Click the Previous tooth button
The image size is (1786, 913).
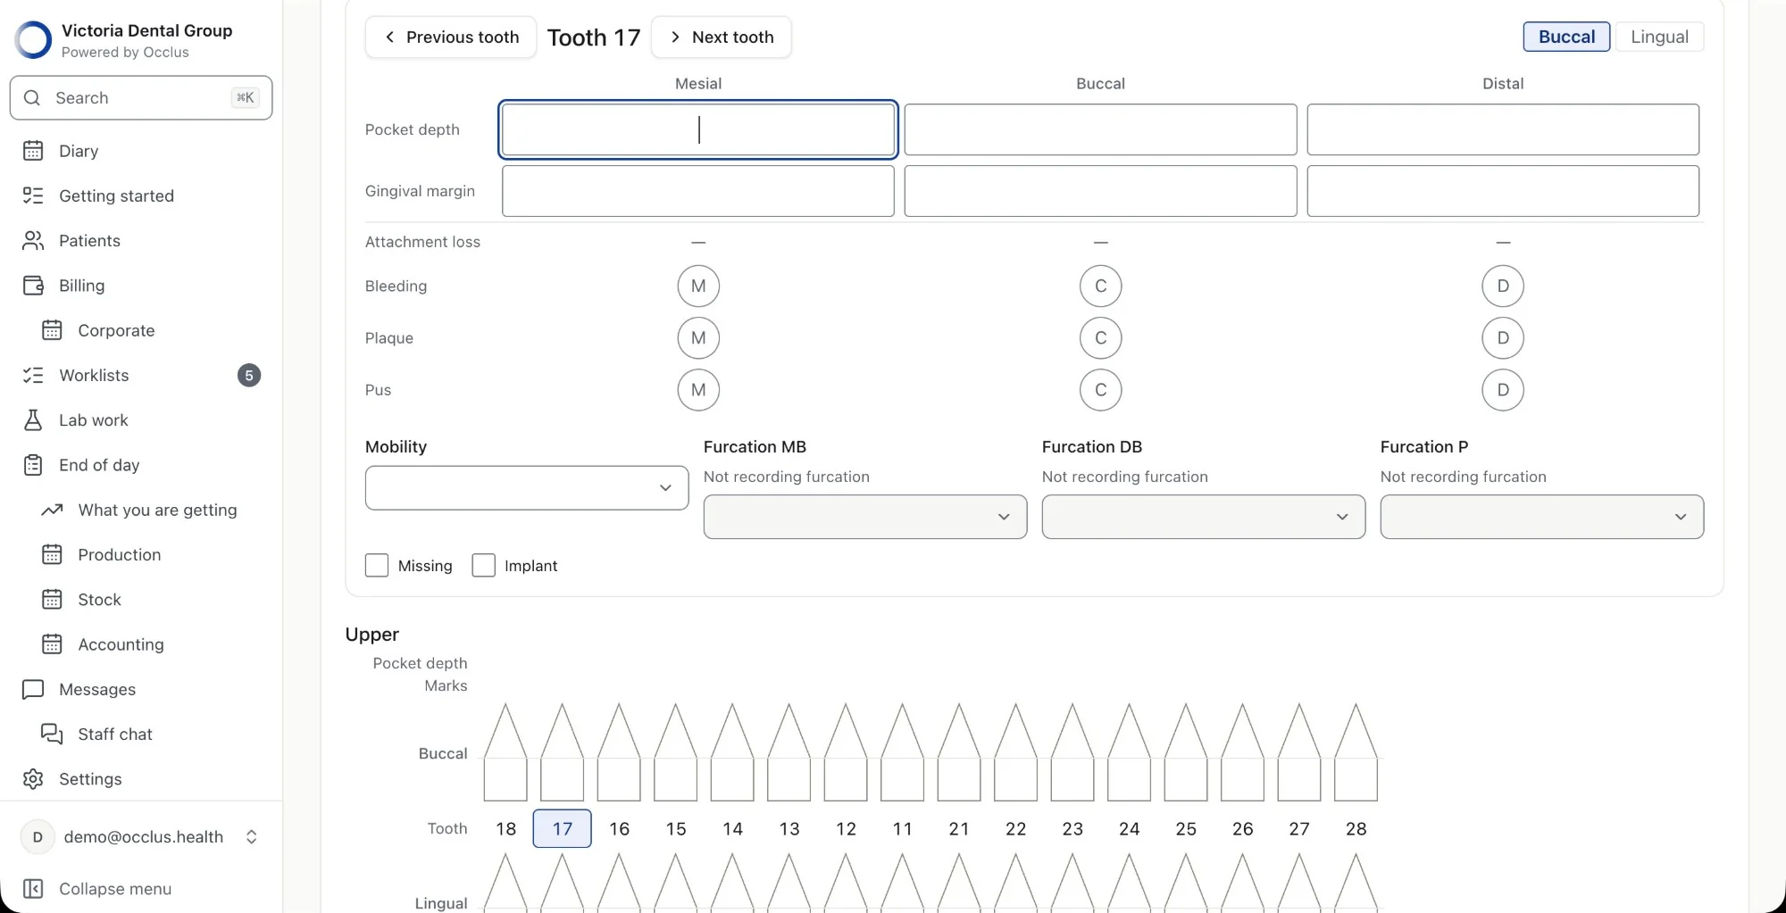451,37
